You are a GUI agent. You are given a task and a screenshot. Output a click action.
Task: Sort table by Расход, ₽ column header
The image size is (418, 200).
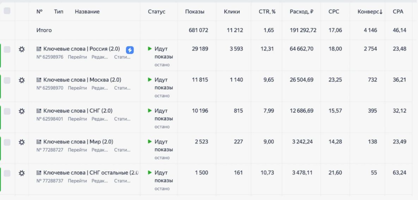point(301,12)
